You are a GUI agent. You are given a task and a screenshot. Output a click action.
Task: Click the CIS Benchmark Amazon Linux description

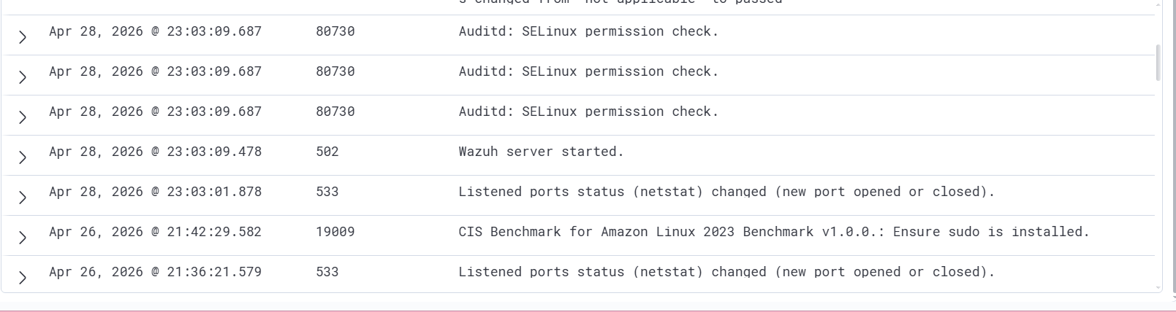tap(774, 232)
